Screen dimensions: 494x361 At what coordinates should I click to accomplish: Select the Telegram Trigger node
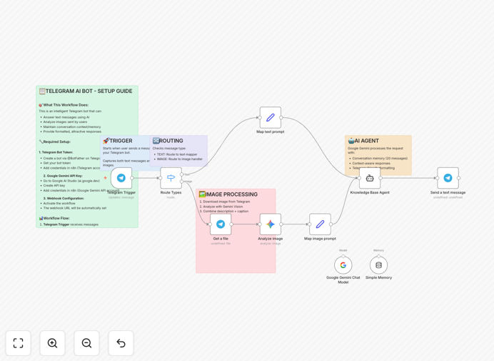click(121, 178)
